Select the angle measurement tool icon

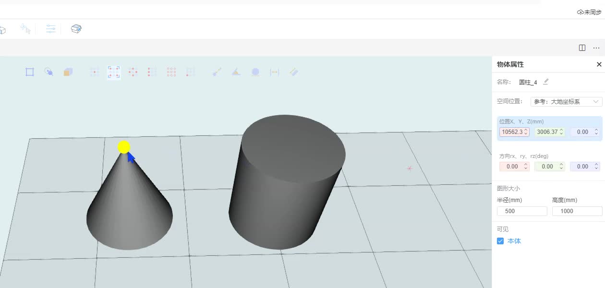pyautogui.click(x=236, y=72)
